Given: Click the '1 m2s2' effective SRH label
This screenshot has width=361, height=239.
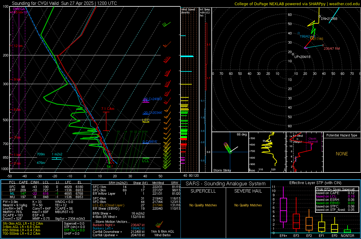Looking at the screenshot, I should (57, 154).
